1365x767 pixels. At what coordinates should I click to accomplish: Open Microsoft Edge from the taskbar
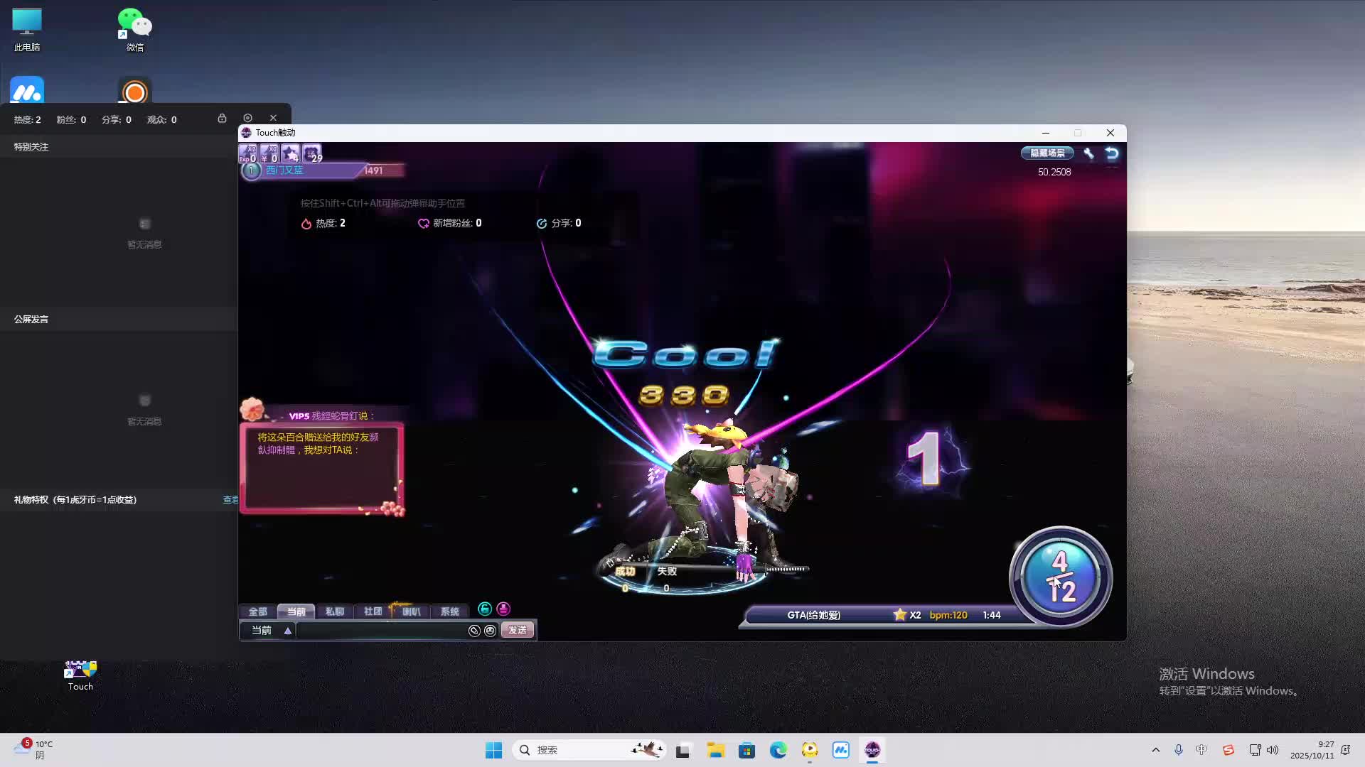tap(778, 750)
